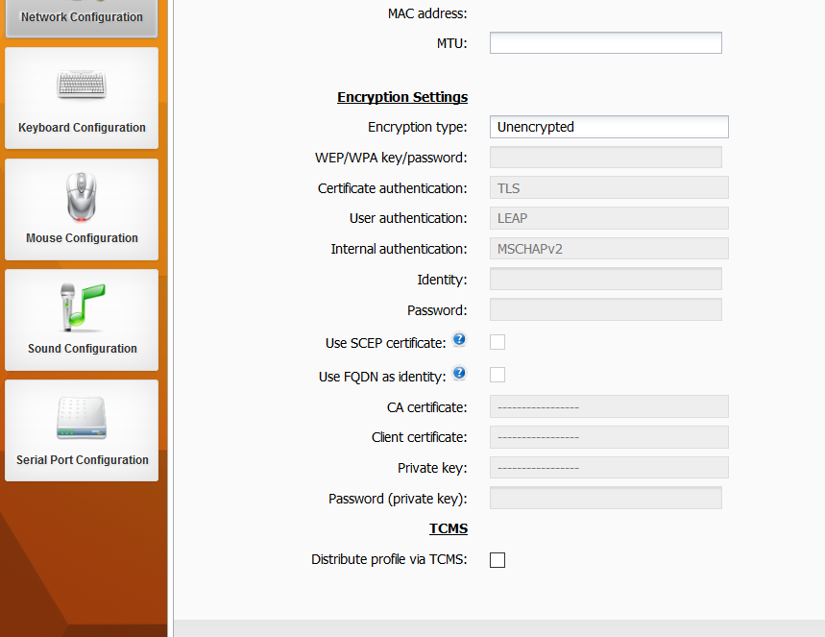
Task: Open Keyboard Configuration via keyboard icon
Action: 82,85
